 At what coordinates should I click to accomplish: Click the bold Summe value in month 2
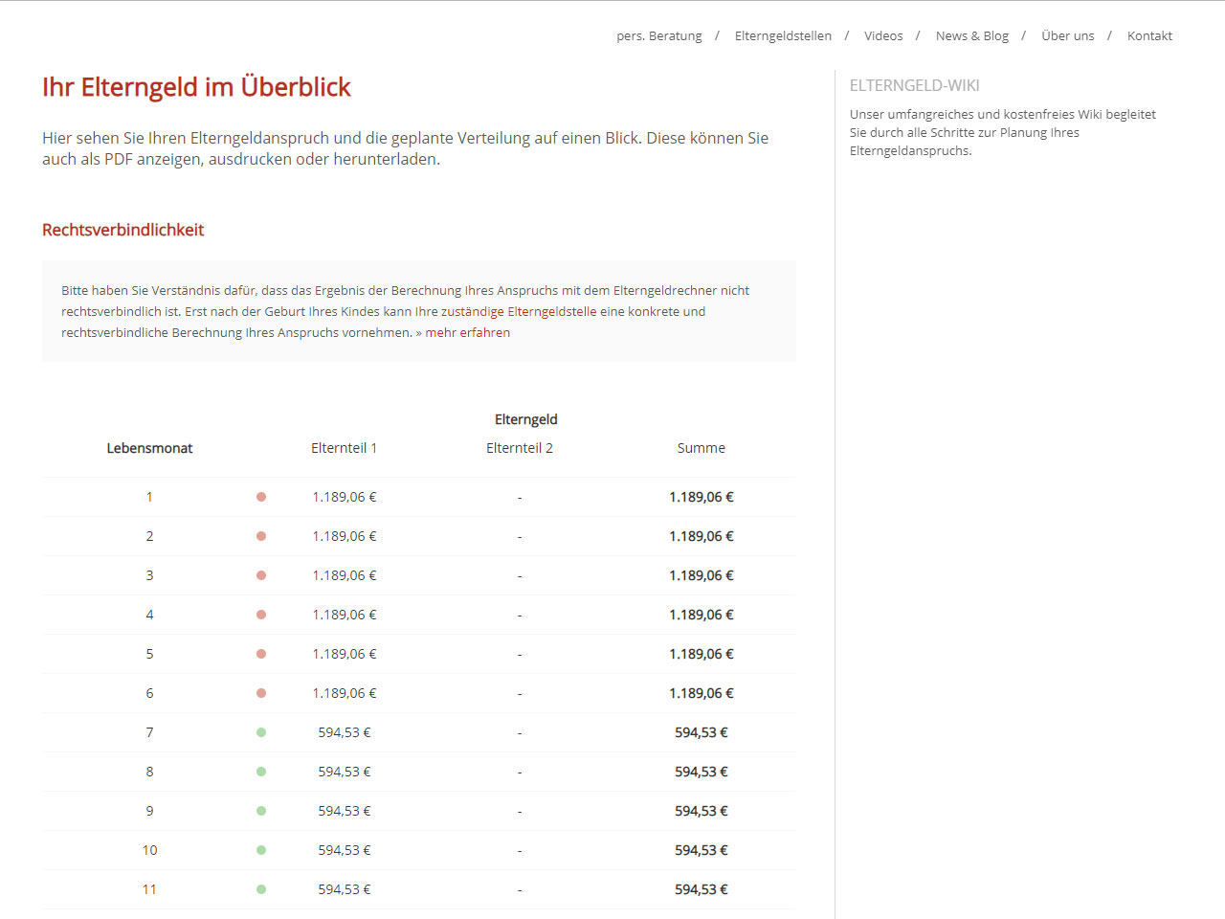point(702,536)
